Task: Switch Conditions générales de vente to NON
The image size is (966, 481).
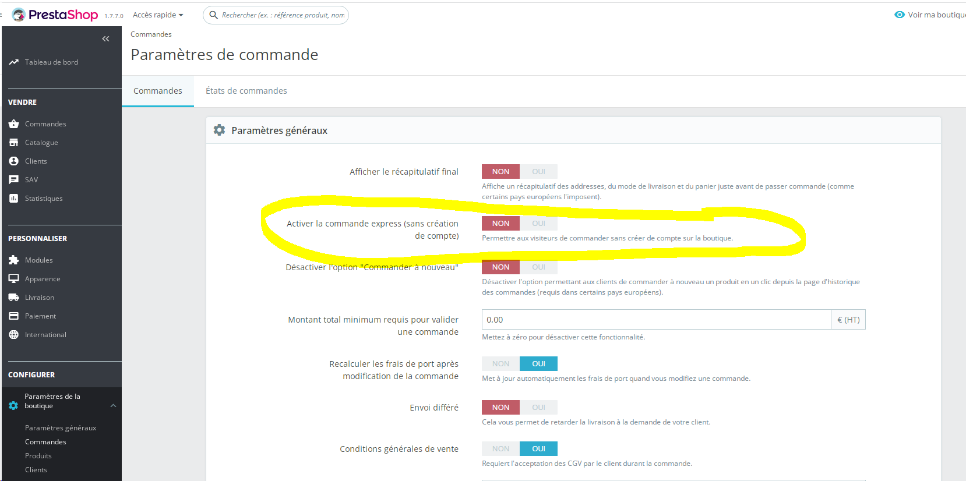Action: coord(500,449)
